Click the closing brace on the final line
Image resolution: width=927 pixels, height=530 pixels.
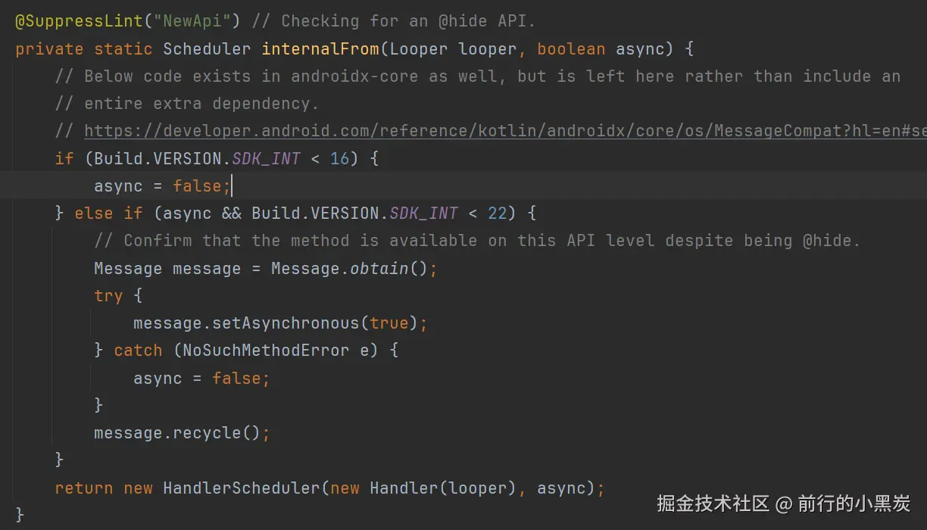[20, 513]
